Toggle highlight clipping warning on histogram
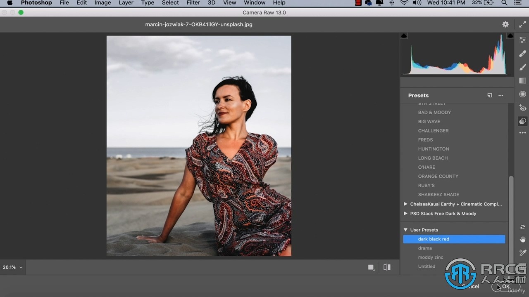Viewport: 529px width, 297px height. click(x=510, y=36)
